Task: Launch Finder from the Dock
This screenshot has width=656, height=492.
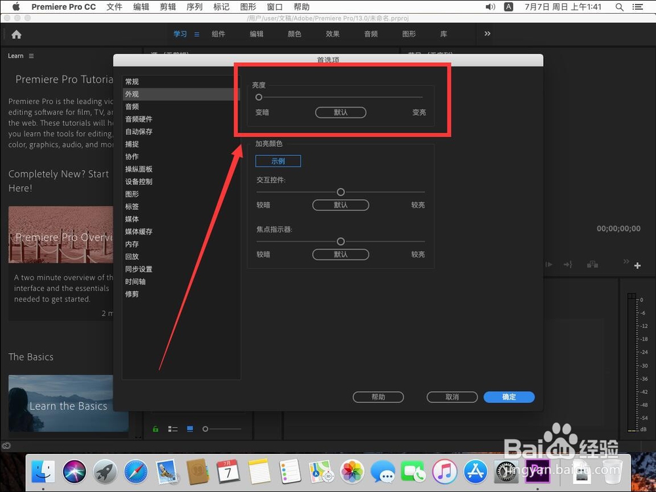Action: [x=43, y=472]
